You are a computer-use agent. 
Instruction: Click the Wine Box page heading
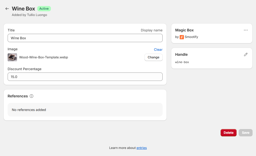coord(23,9)
